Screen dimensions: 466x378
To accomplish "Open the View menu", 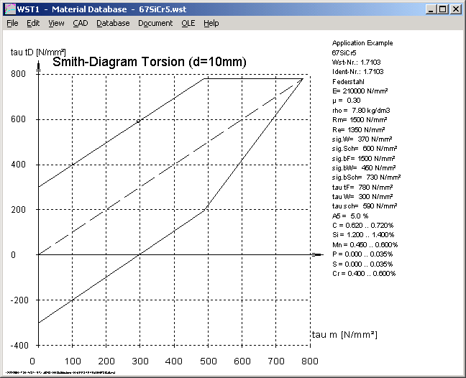I will 56,23.
